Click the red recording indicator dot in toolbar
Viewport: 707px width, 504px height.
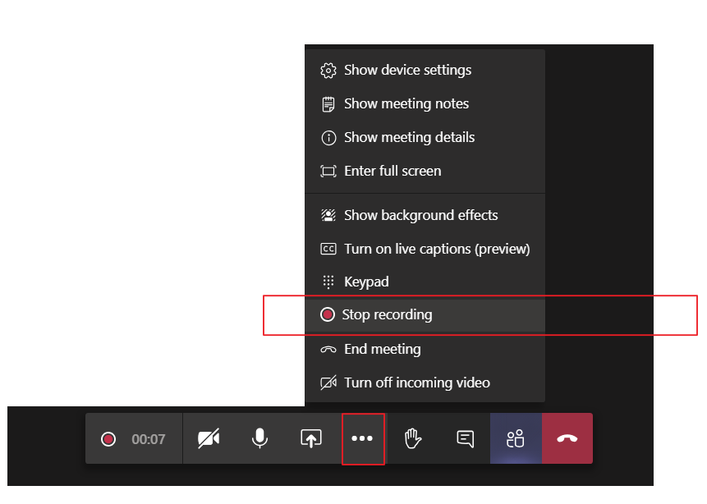(108, 439)
